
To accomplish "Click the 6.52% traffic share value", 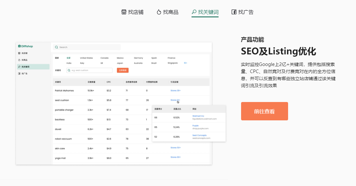I will point(176,118).
